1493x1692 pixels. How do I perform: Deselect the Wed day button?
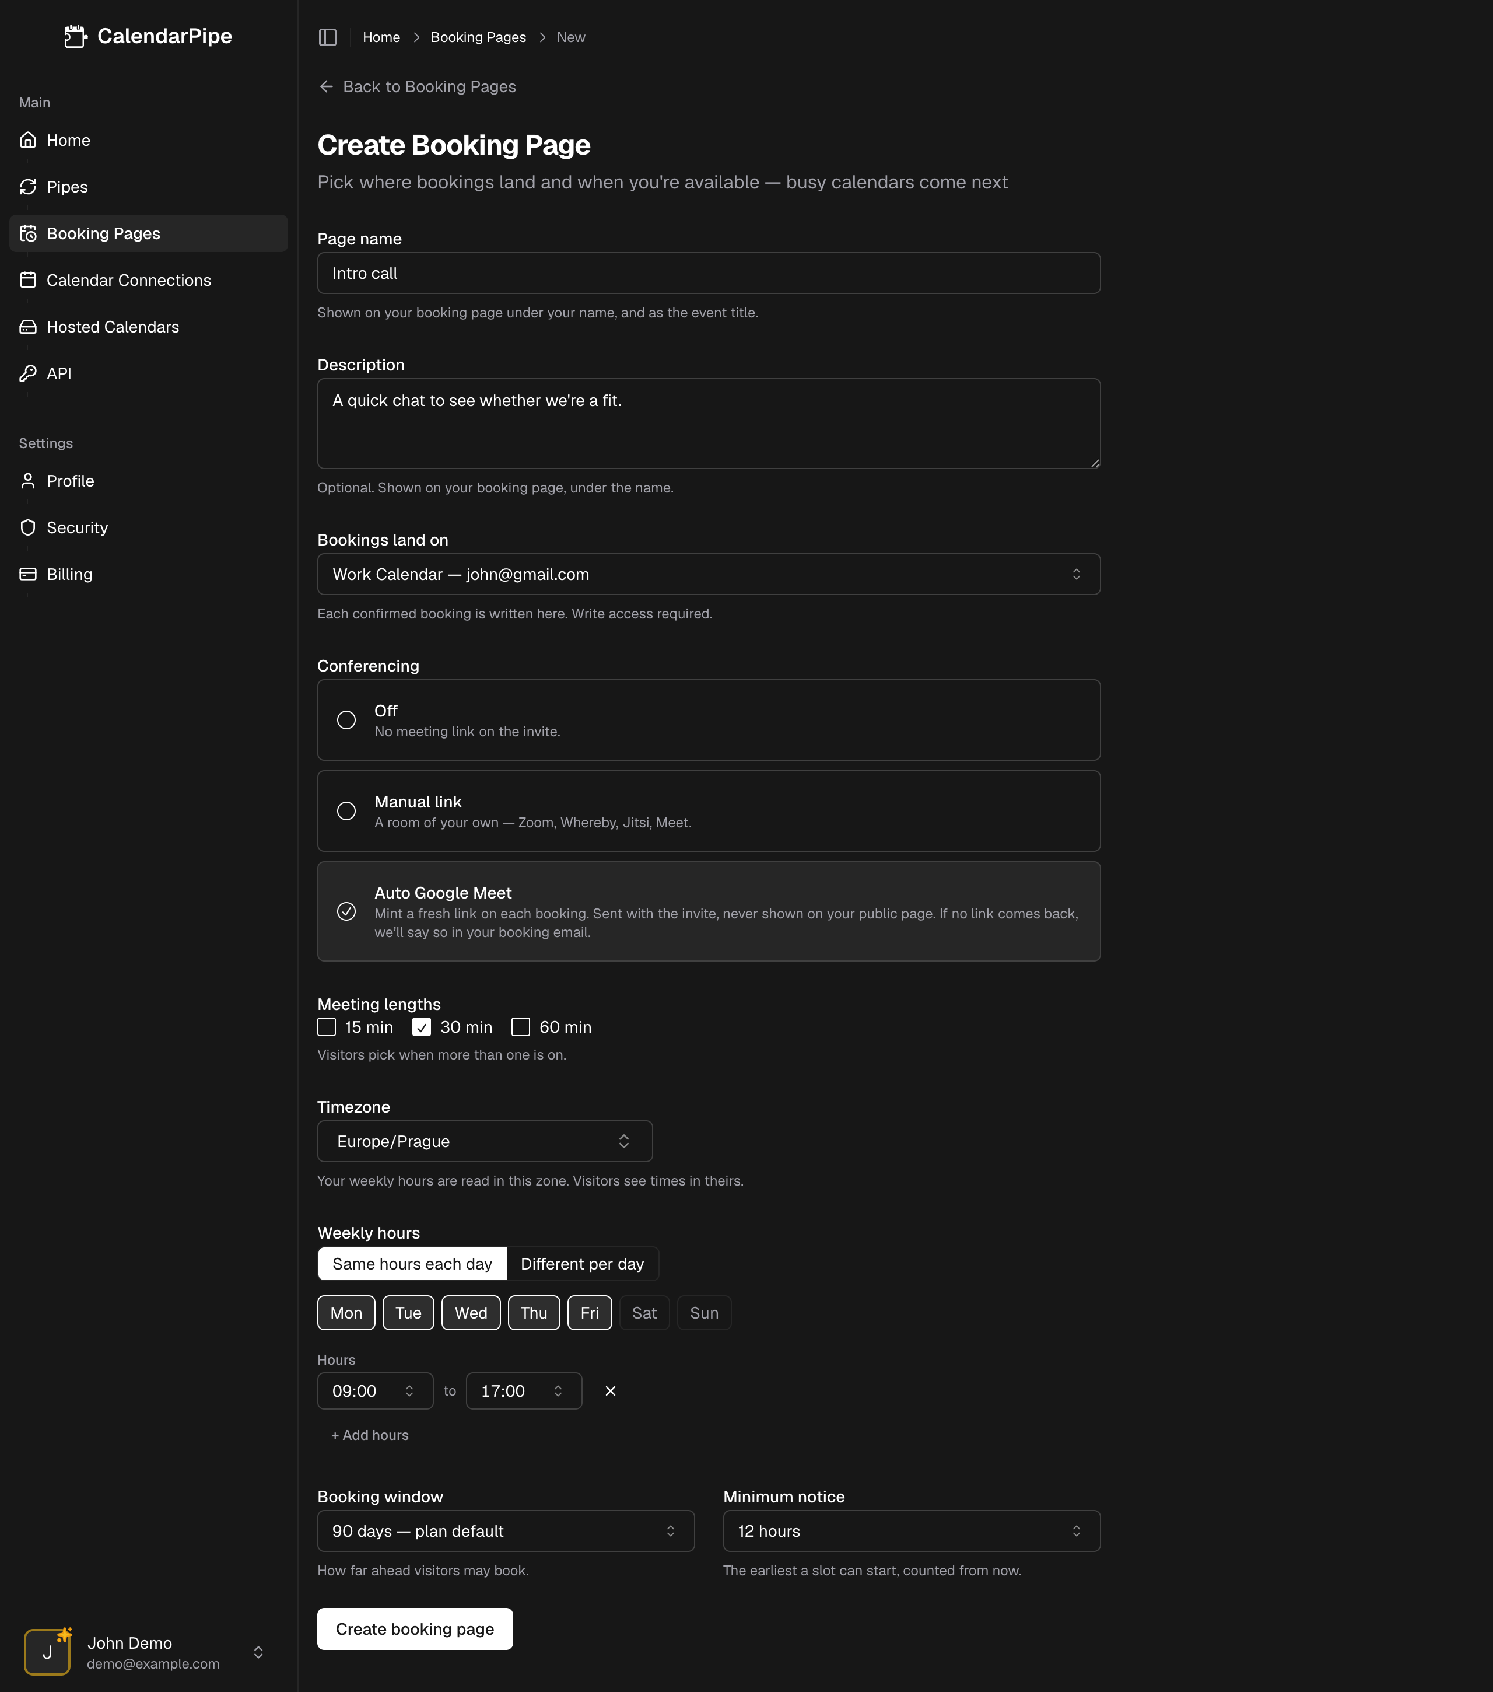pos(471,1313)
